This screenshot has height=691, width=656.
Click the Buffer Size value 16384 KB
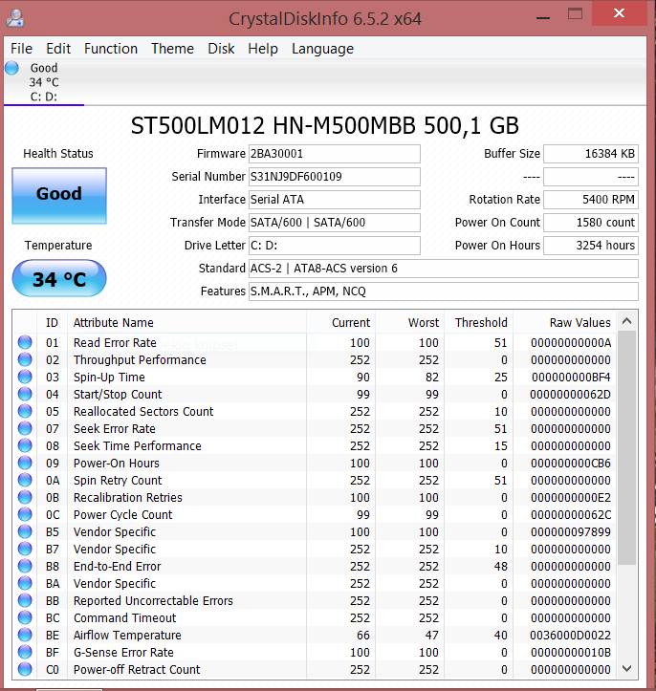pos(591,154)
